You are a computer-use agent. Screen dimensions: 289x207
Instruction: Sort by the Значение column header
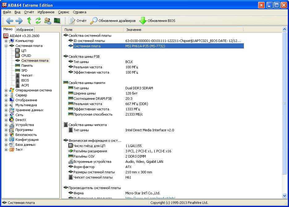tap(183, 30)
